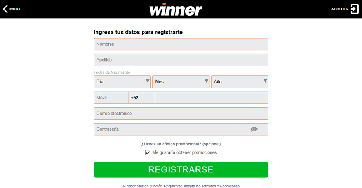Viewport: 362px width, 188px height.
Task: Expand the Mes month dropdown
Action: [181, 82]
